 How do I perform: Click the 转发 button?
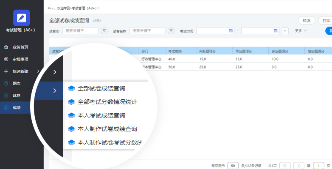pos(306,20)
